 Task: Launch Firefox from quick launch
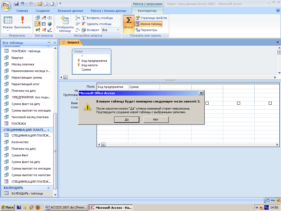[x=38, y=207]
